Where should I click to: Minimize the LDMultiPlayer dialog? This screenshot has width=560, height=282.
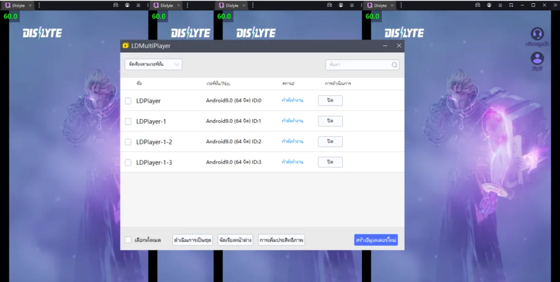click(385, 46)
